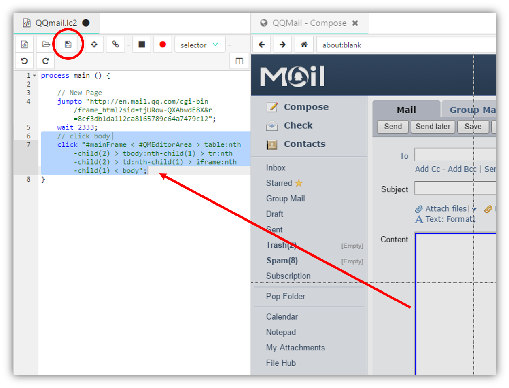The image size is (509, 388).
Task: Close the QQMail - Compose tab
Action: (355, 23)
